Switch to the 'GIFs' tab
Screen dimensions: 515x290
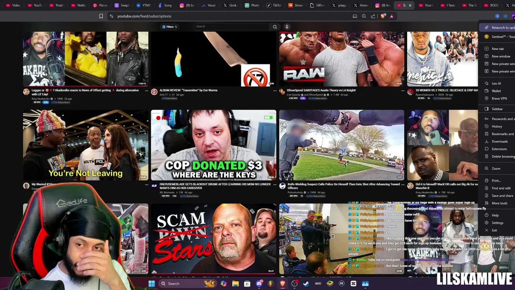pyautogui.click(x=317, y=5)
